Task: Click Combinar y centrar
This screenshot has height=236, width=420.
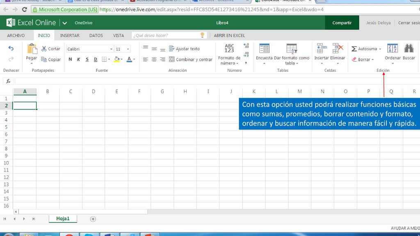Action: coord(191,59)
